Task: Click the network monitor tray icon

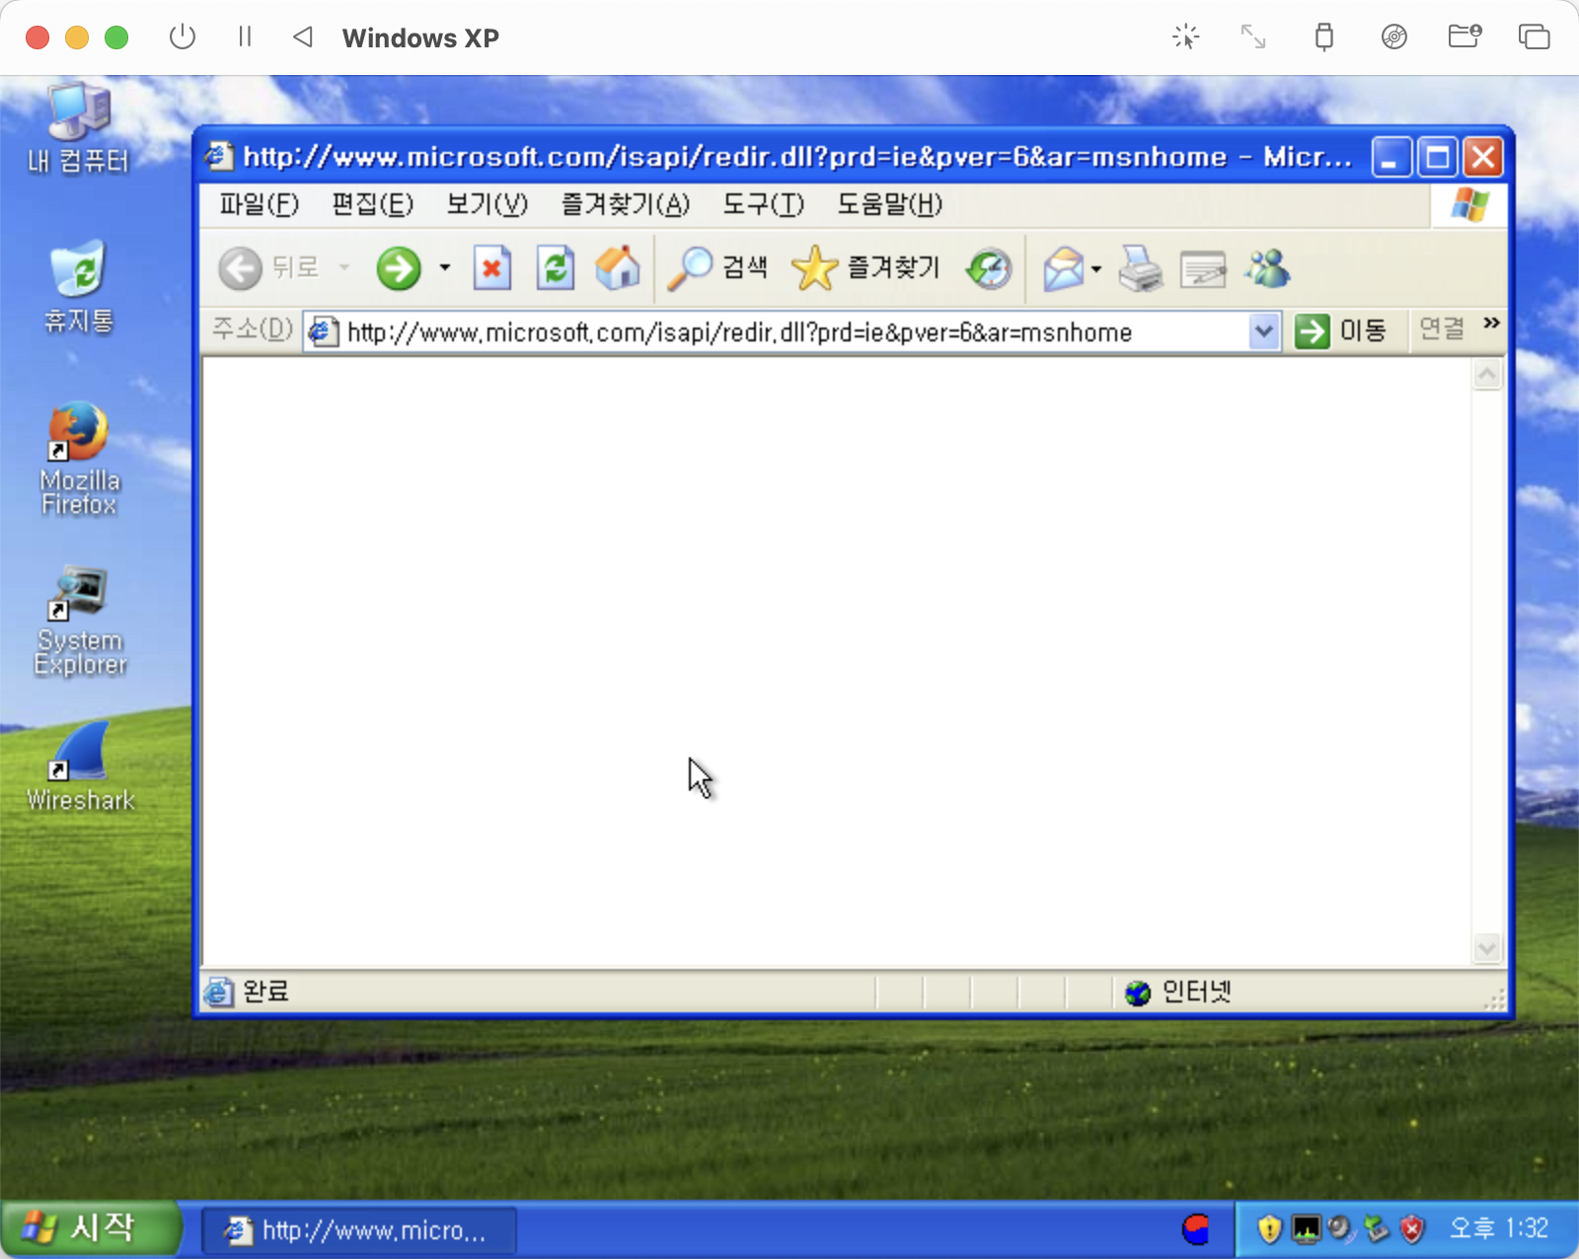Action: pos(1306,1228)
